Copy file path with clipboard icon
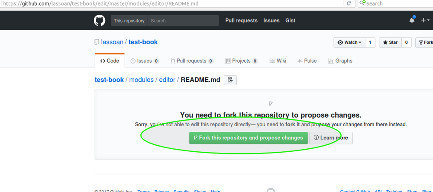 [x=230, y=80]
